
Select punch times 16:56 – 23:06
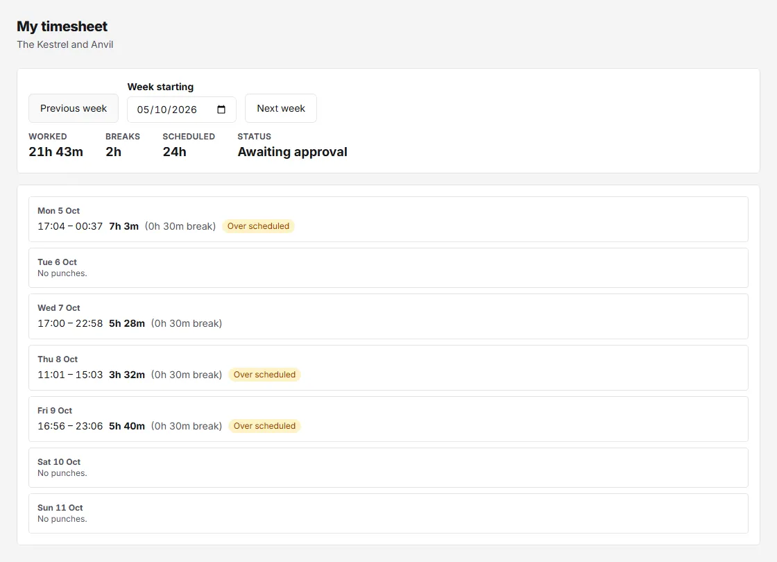coord(70,426)
